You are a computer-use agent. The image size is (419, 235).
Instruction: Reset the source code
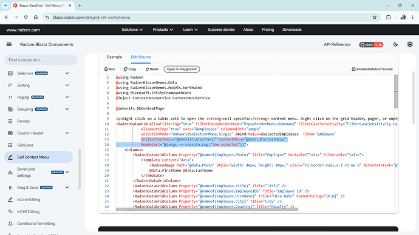[152, 69]
